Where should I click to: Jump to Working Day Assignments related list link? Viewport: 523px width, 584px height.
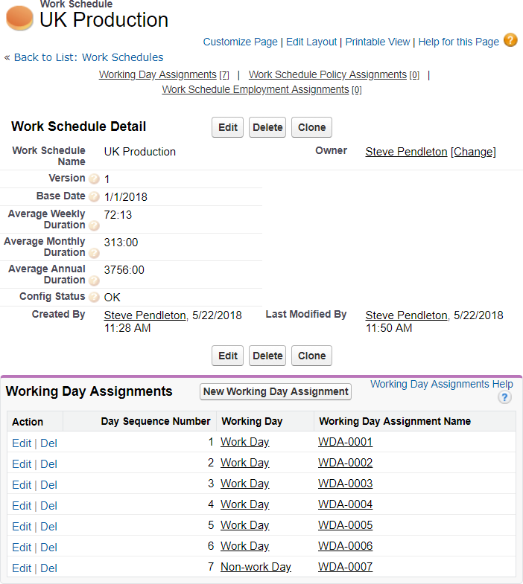[x=157, y=74]
